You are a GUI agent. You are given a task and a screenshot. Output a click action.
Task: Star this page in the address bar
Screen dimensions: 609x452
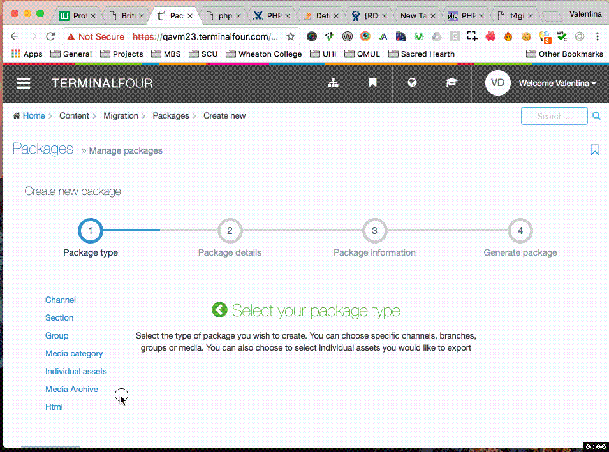pyautogui.click(x=291, y=37)
